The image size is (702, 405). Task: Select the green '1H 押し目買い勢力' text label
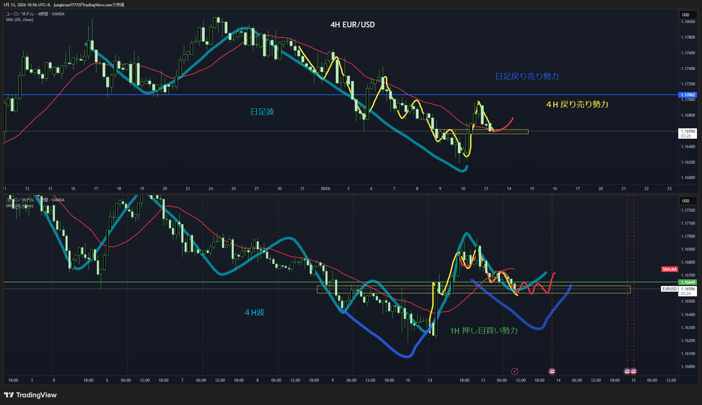[484, 331]
